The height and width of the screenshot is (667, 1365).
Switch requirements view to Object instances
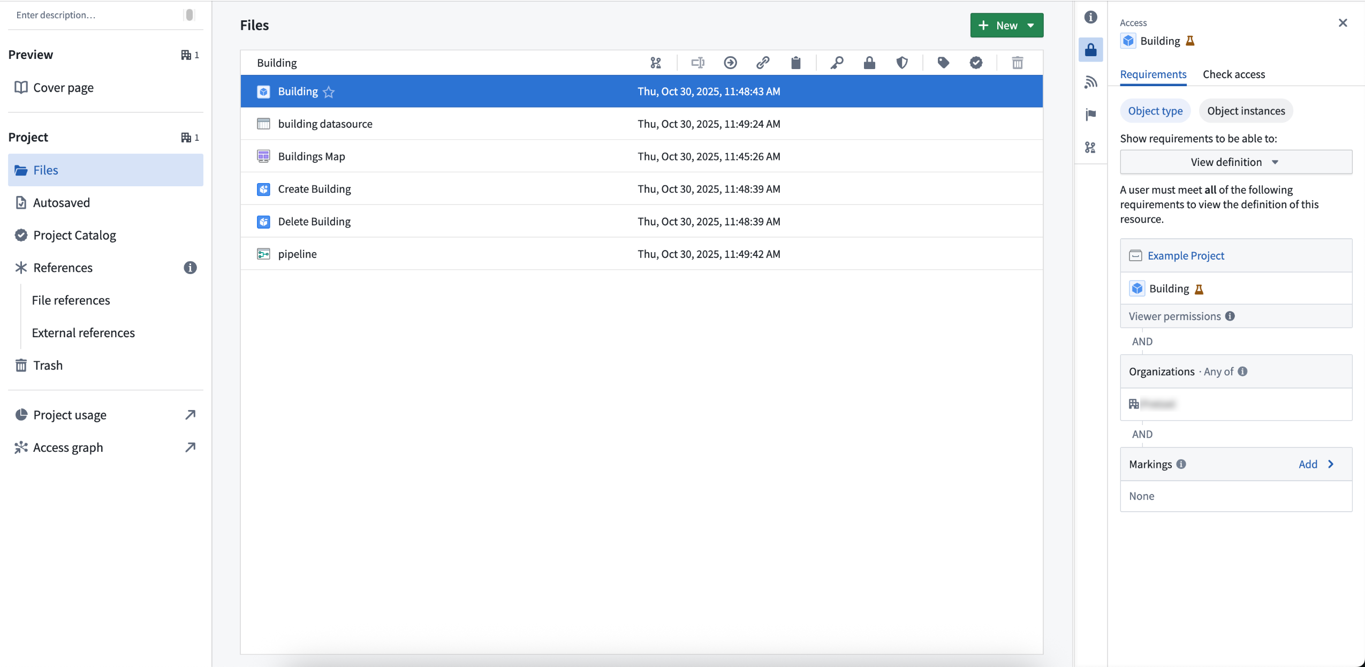click(x=1246, y=111)
